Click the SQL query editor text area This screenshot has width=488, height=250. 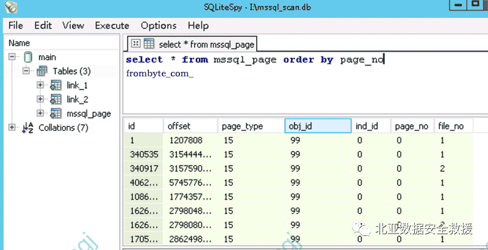coord(306,83)
